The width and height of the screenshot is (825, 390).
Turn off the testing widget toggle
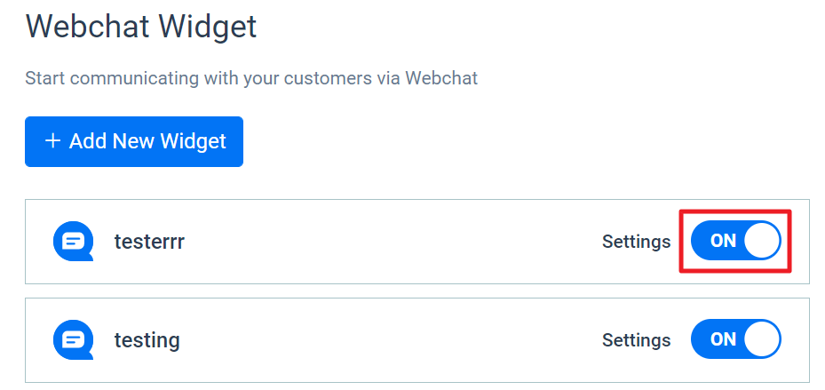click(736, 339)
